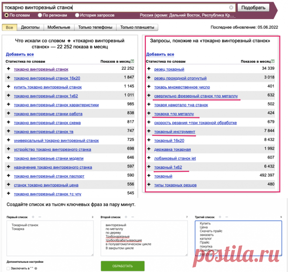Viewport: 288px width, 272px height.
Task: Clear the search field with the X icon
Action: [231, 7]
